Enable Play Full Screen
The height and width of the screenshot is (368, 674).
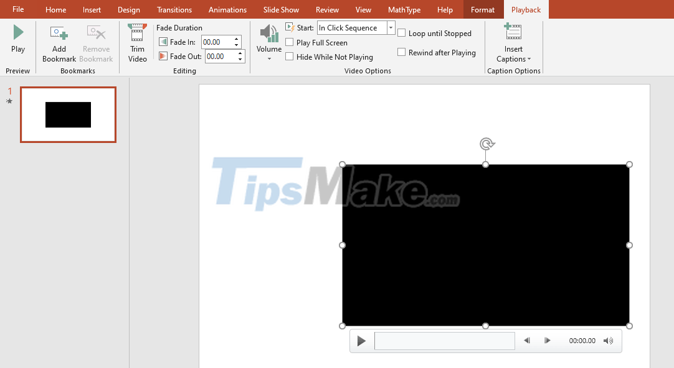click(290, 42)
